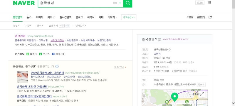Open the 보험금청구 sublink

(x=73, y=41)
